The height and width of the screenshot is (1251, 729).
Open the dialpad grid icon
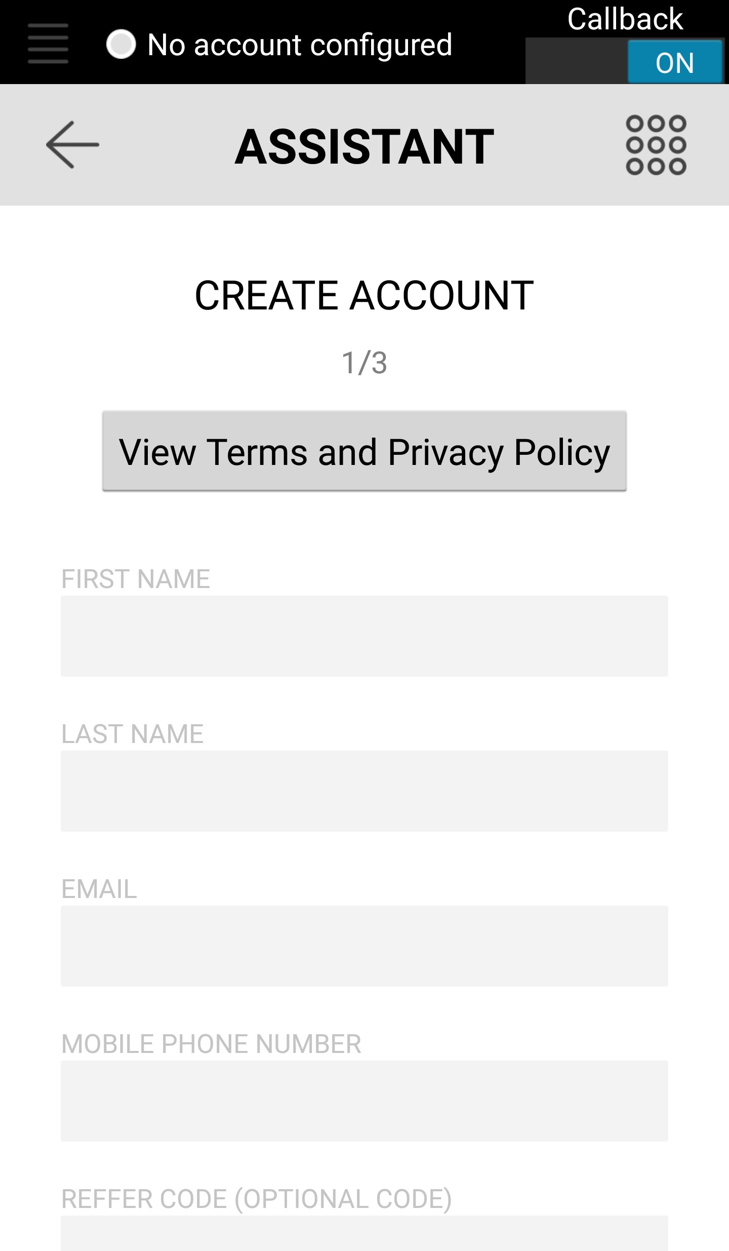(656, 145)
